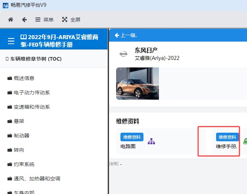
Task: Click 艾睿雅(Ariya)-2022 model text
Action: [x=157, y=58]
